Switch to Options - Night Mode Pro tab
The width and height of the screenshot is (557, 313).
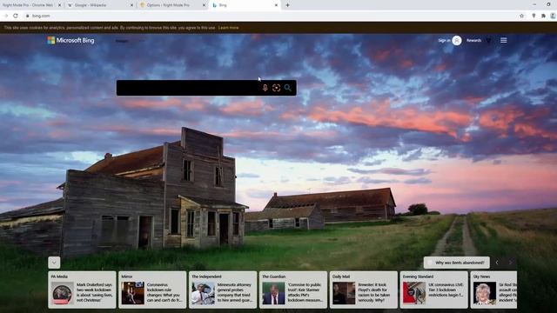click(170, 5)
